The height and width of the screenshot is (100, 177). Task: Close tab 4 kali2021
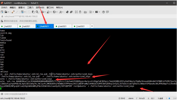coord(70,26)
